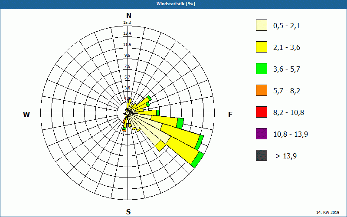Click the 13,4 ring scale label
Viewport: 347px width, 217px height.
pos(127,33)
